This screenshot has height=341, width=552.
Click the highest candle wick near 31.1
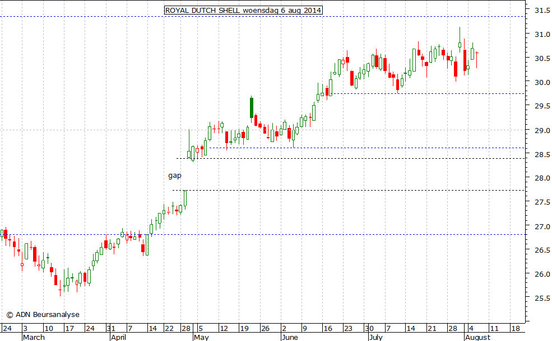[x=460, y=39]
